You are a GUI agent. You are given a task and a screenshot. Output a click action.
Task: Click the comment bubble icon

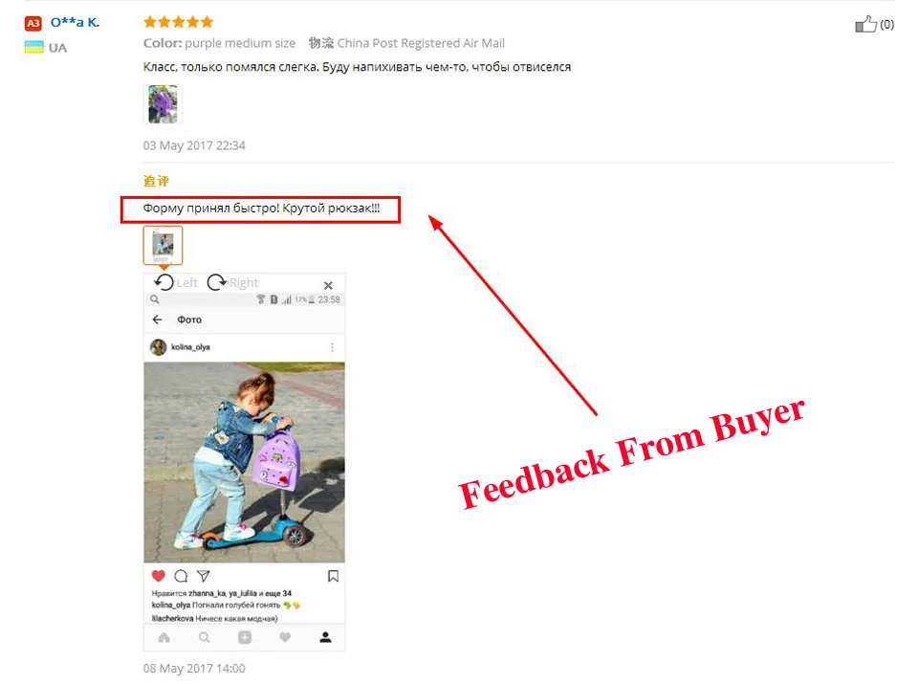181,576
